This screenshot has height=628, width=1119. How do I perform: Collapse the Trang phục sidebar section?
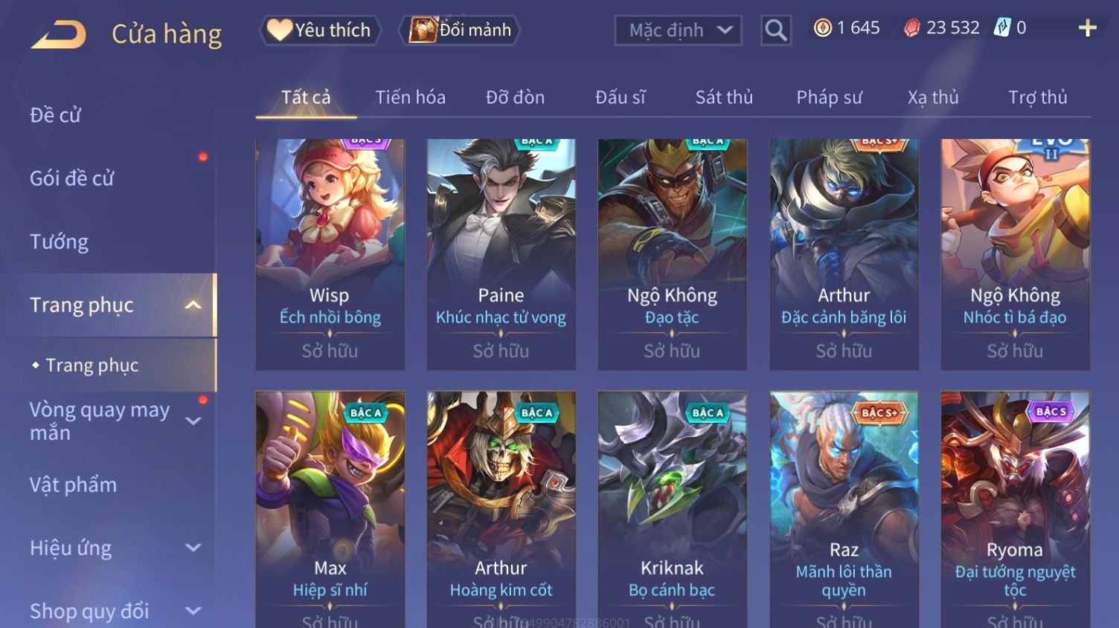193,305
